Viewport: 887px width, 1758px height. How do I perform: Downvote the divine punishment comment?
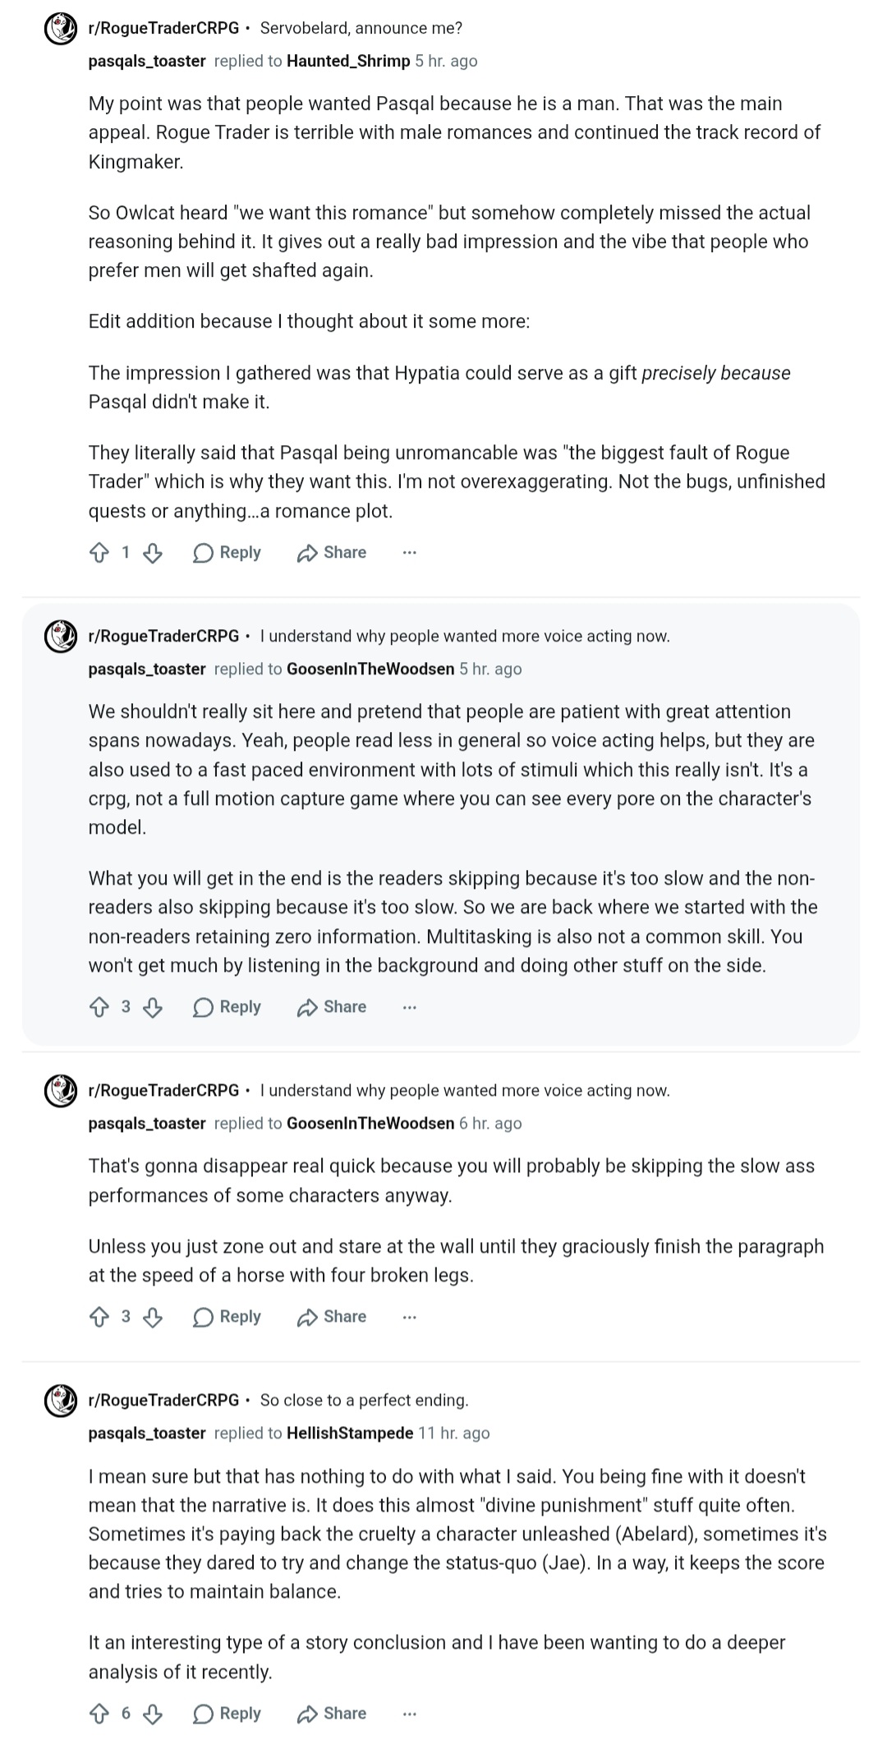point(153,1714)
